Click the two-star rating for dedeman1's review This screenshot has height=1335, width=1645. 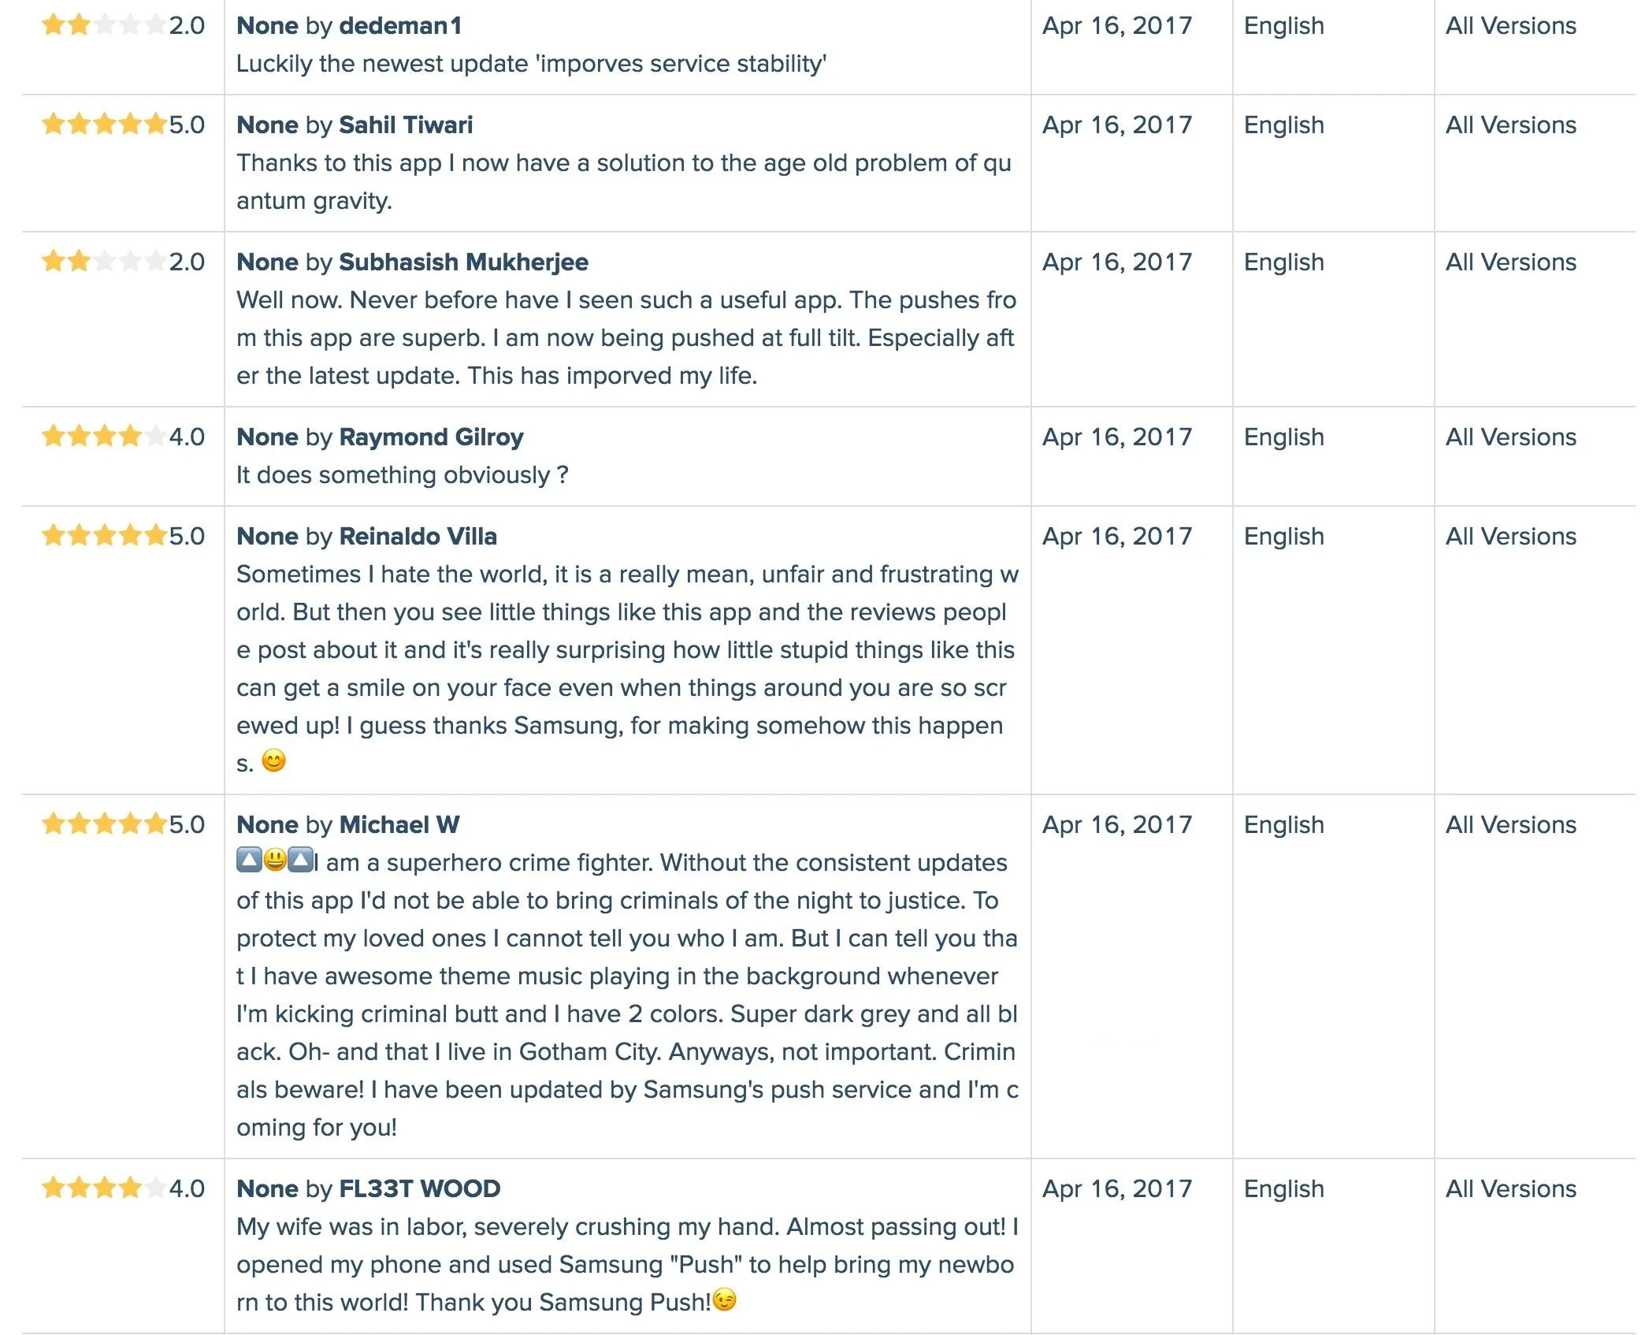pyautogui.click(x=103, y=25)
